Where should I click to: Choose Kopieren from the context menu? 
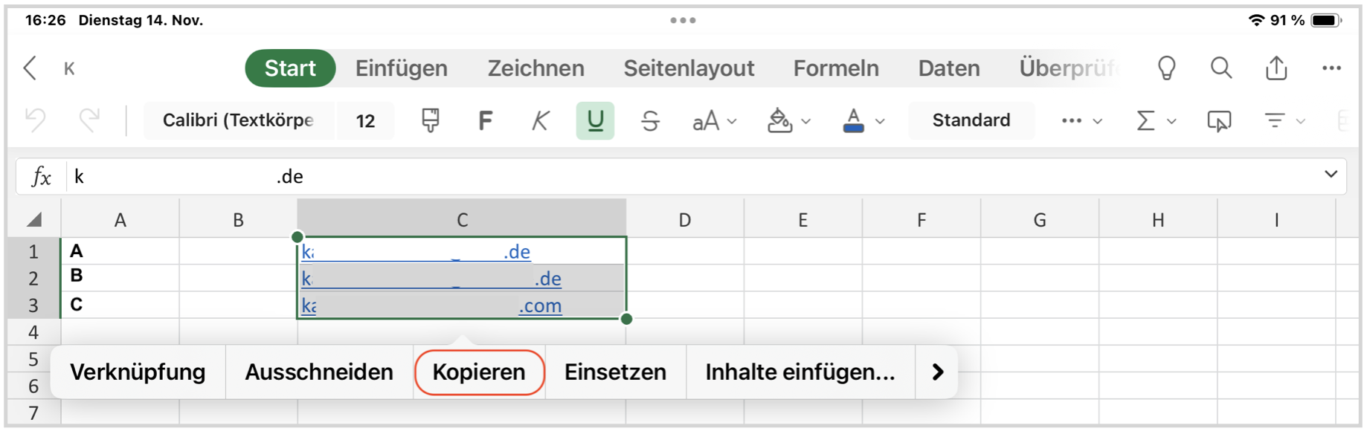479,372
